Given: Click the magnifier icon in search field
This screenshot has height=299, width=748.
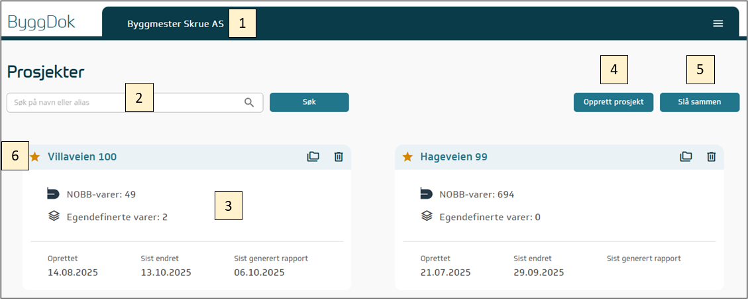Looking at the screenshot, I should (249, 102).
